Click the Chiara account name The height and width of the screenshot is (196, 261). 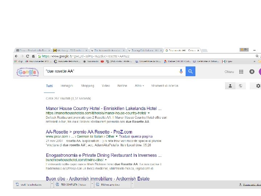point(229,72)
